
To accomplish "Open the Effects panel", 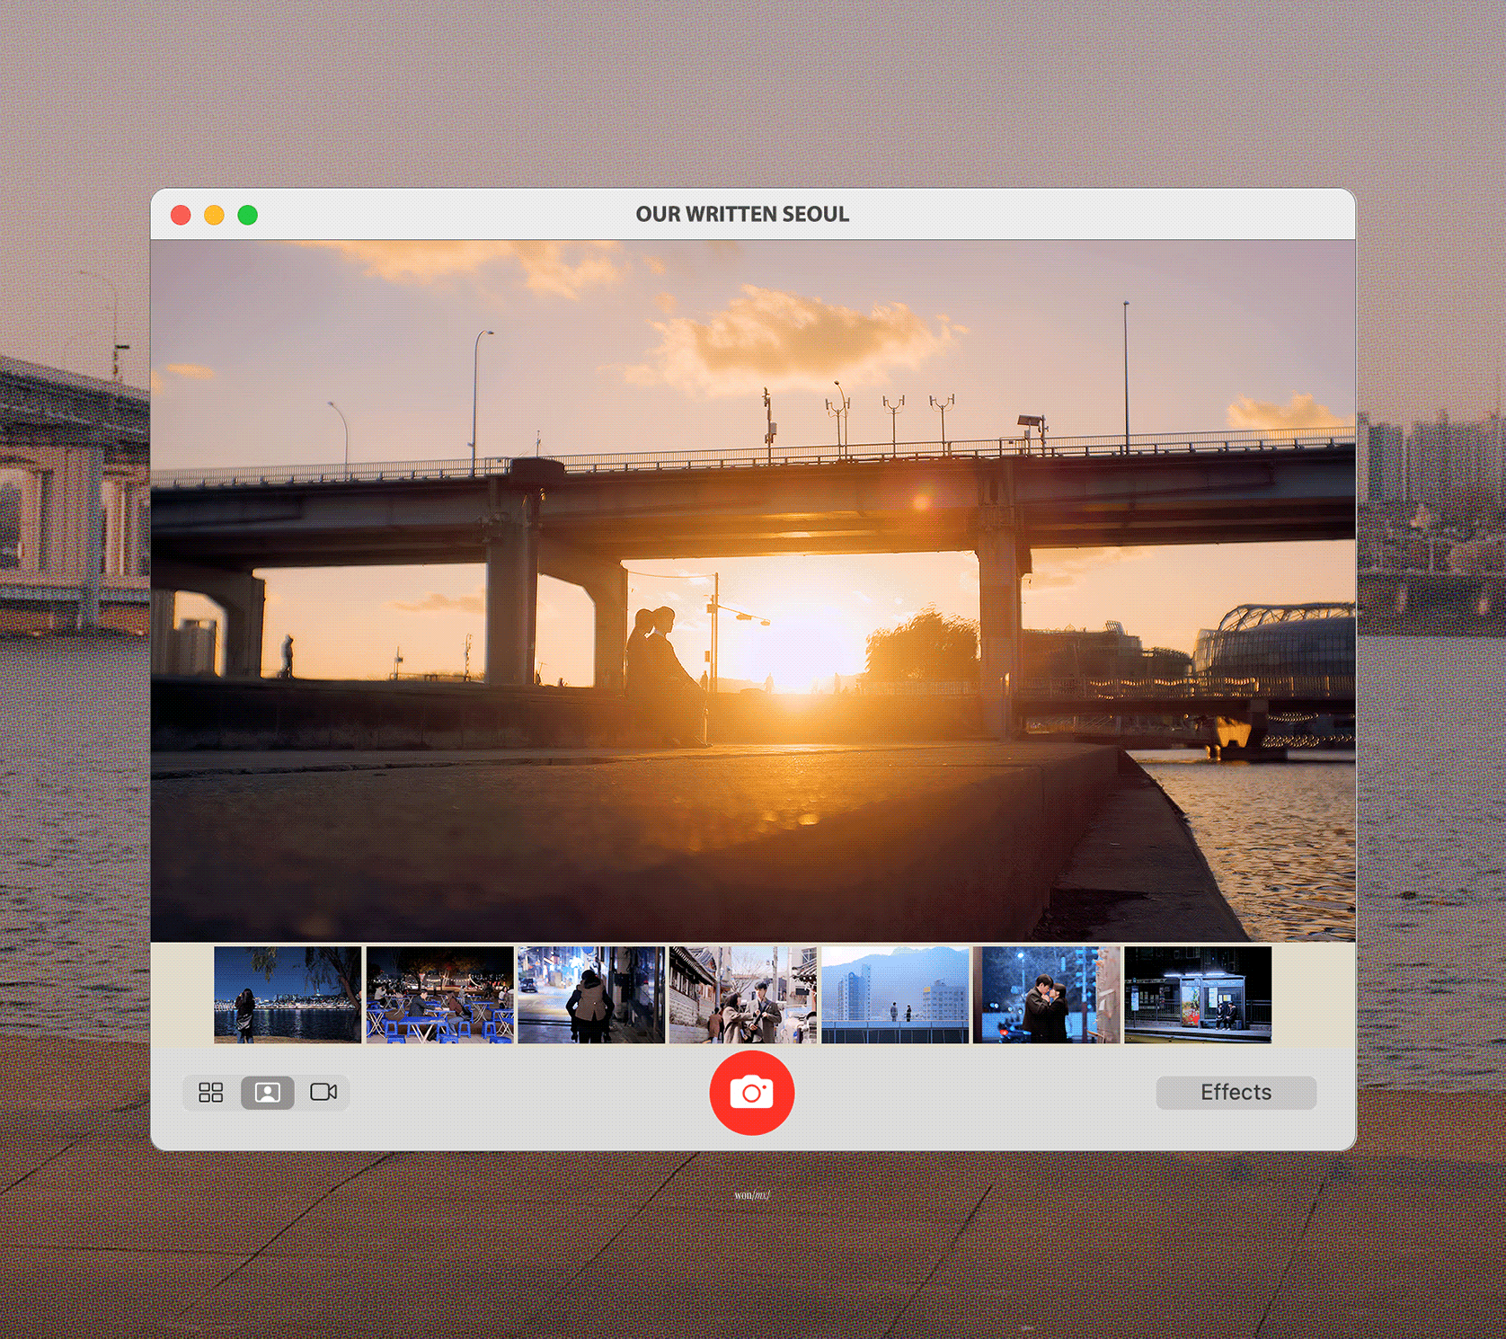I will click(x=1236, y=1092).
